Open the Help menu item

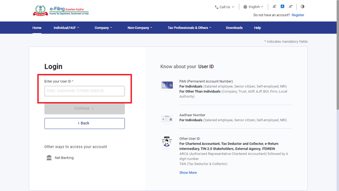click(257, 28)
